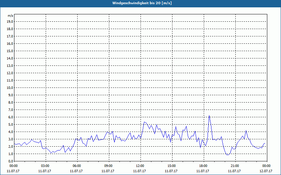
Task: Click the wind speed peak near 18:30
Action: click(209, 115)
